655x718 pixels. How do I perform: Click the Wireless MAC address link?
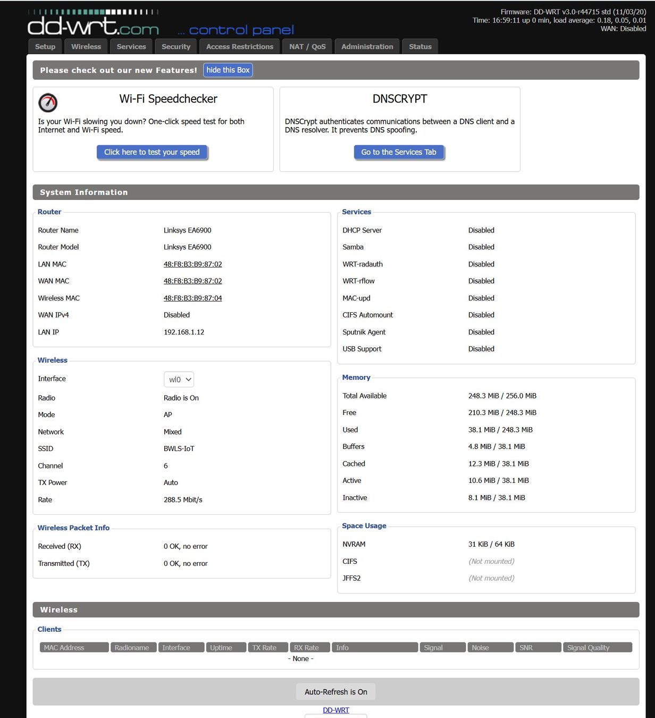coord(192,298)
